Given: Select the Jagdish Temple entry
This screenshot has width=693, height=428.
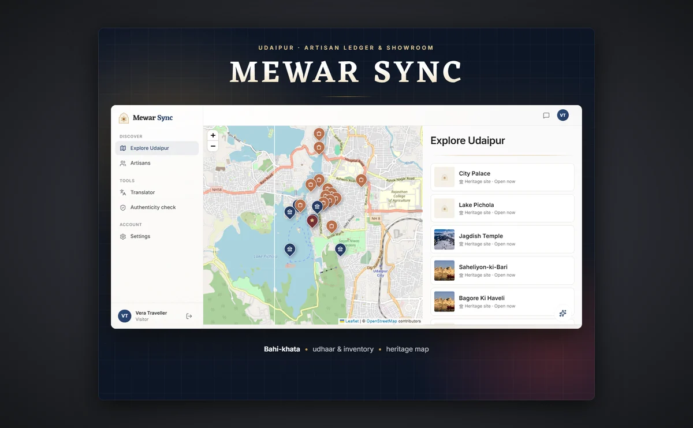Looking at the screenshot, I should point(502,240).
